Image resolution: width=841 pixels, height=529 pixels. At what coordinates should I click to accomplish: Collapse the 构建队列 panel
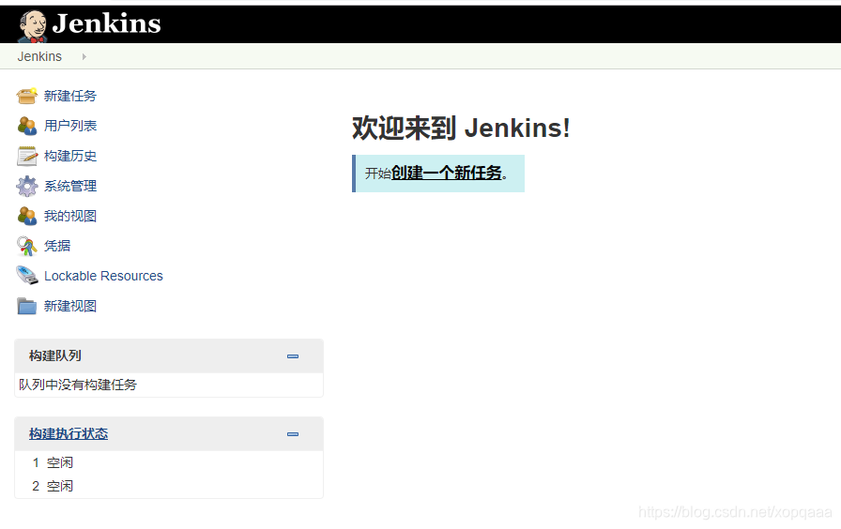click(x=293, y=356)
